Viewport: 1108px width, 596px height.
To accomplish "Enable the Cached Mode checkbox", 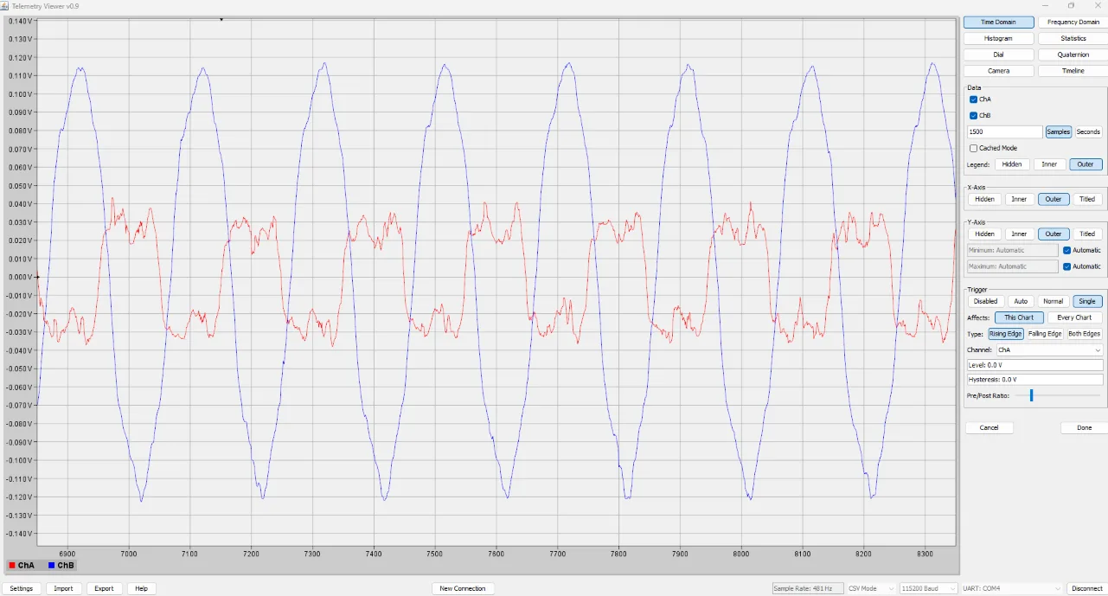I will click(974, 148).
